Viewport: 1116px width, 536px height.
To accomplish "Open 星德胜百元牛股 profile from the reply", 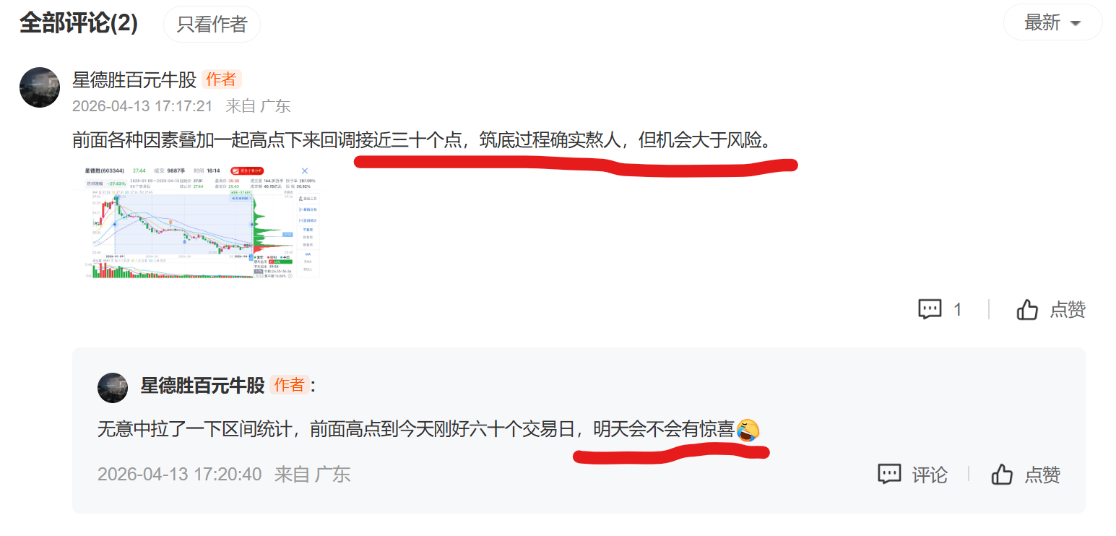I will [202, 385].
